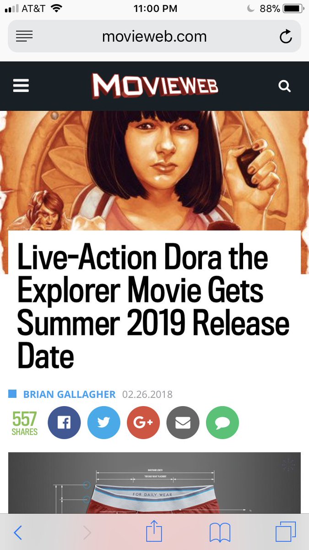
Task: Open Safari reader view lines icon
Action: click(24, 37)
